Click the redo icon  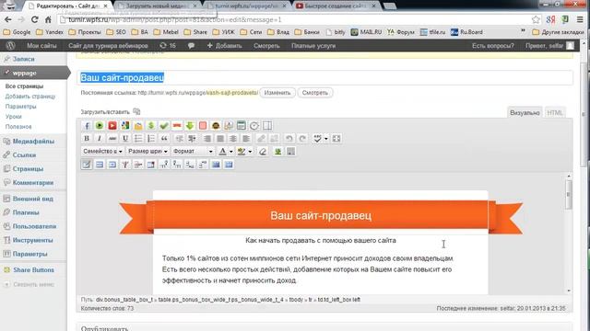pos(302,139)
